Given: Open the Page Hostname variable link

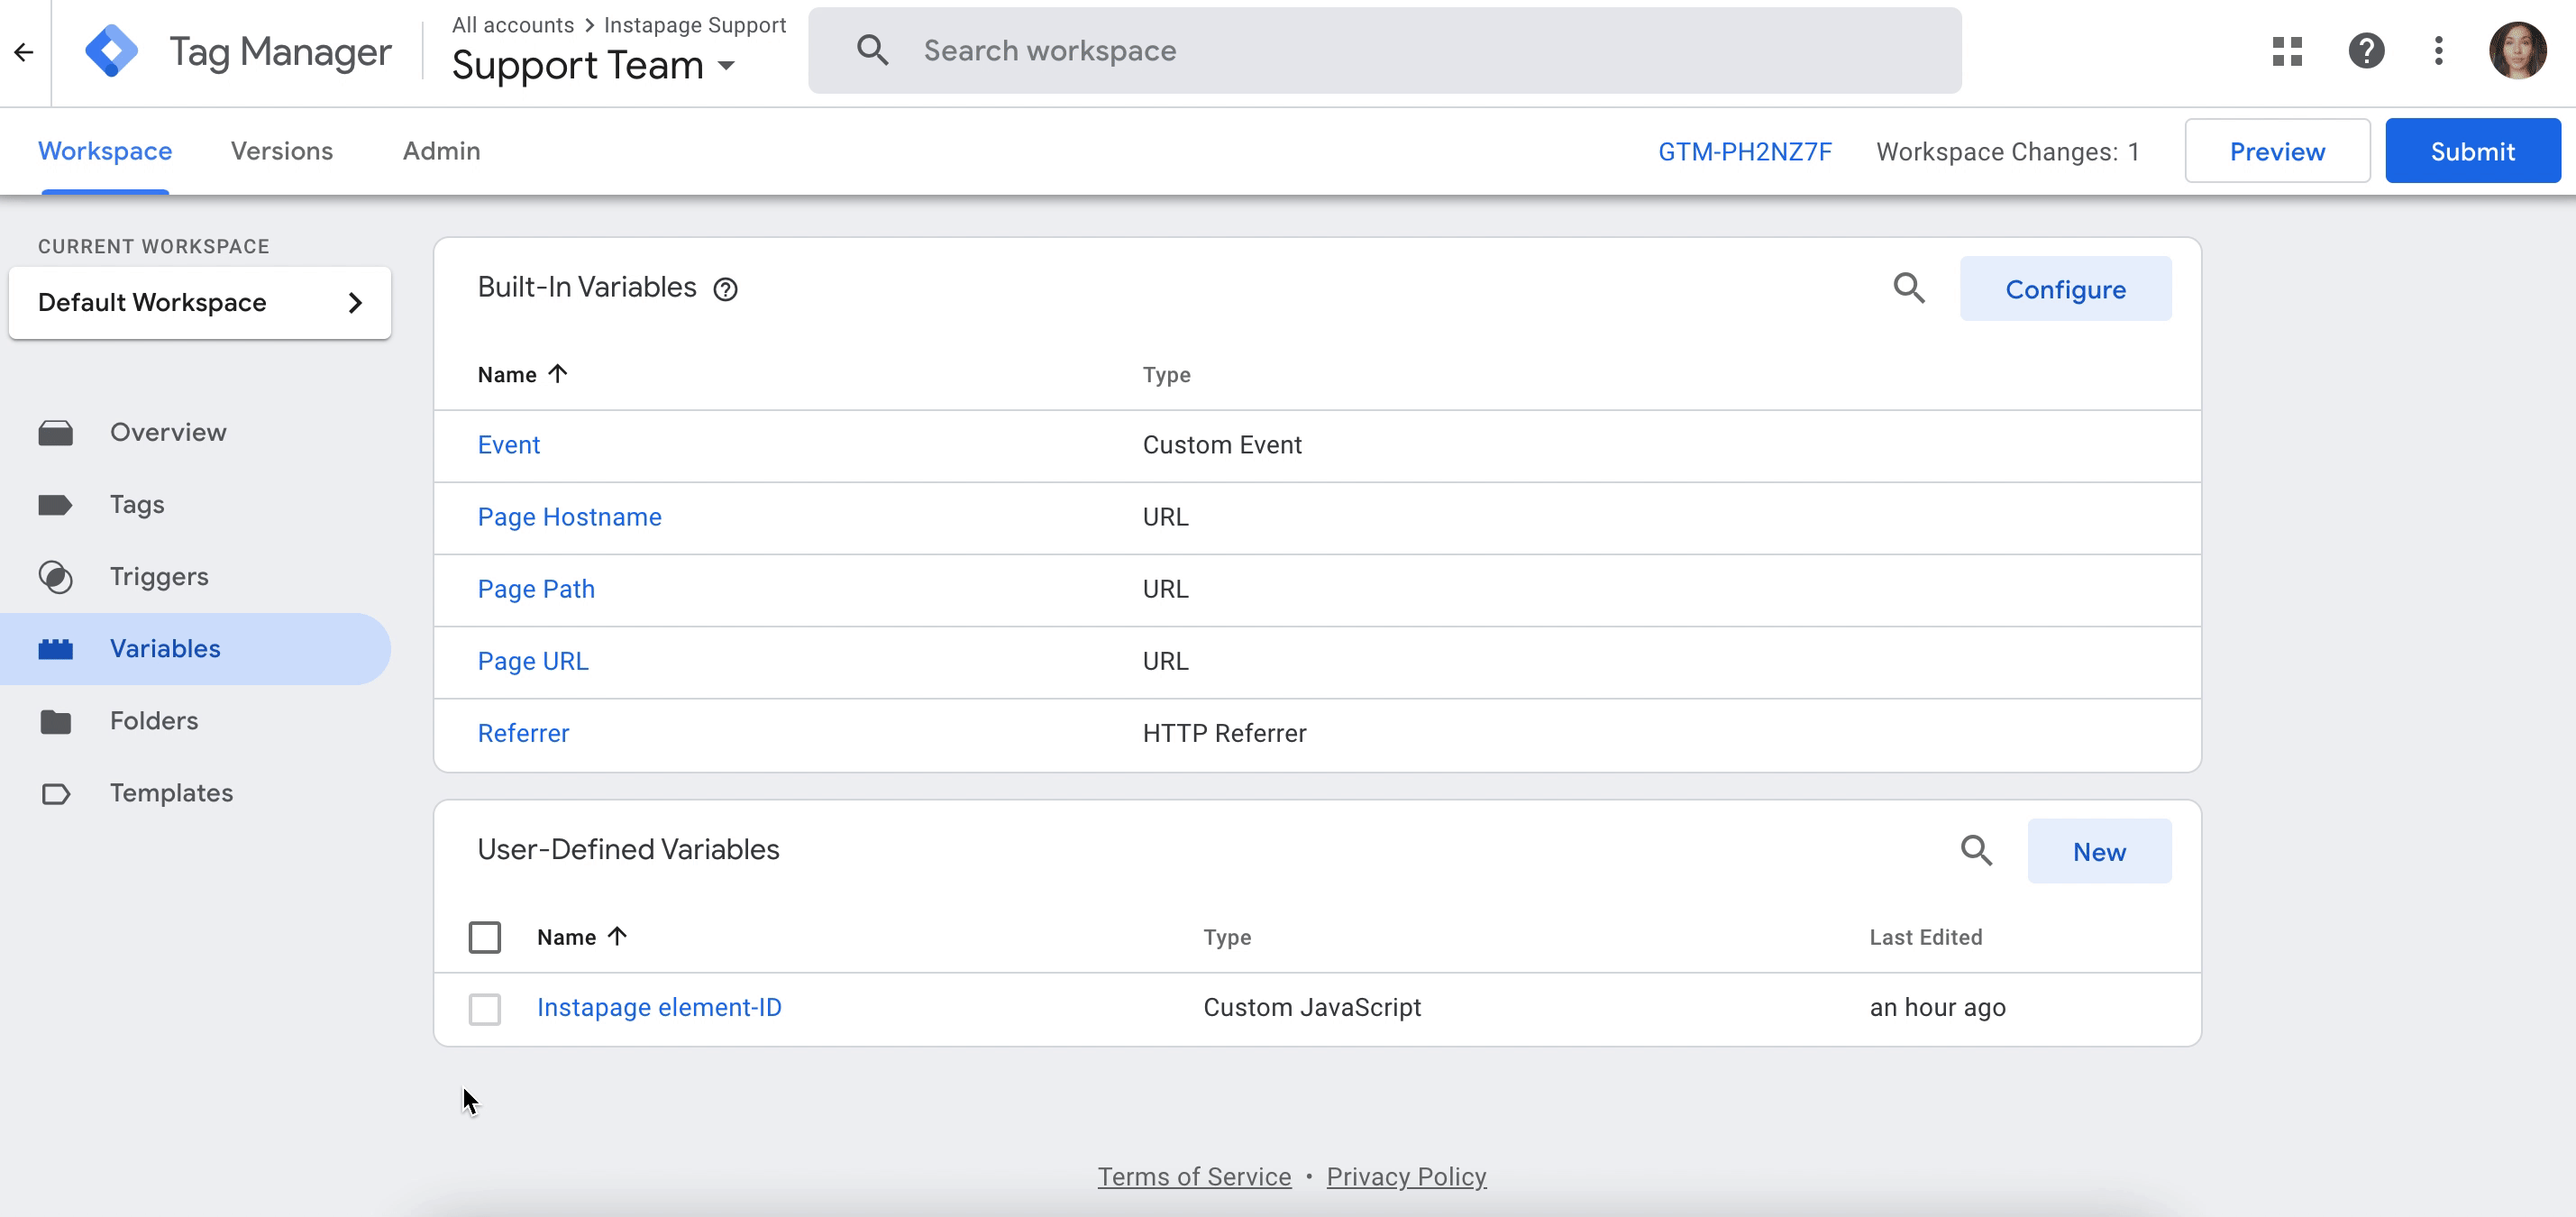Looking at the screenshot, I should pos(569,517).
